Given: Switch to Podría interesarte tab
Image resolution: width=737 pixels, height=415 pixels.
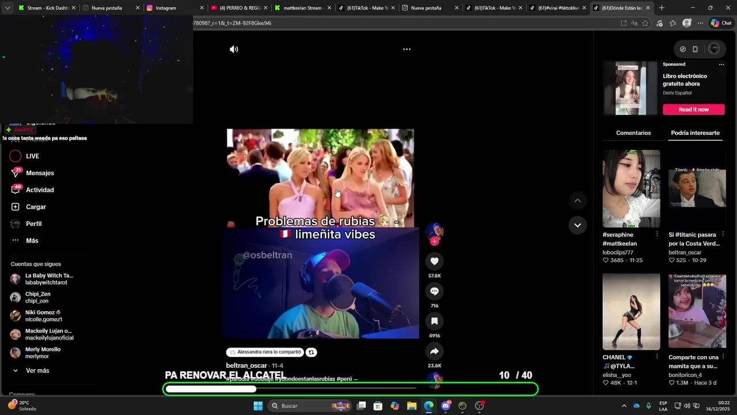Looking at the screenshot, I should [695, 133].
